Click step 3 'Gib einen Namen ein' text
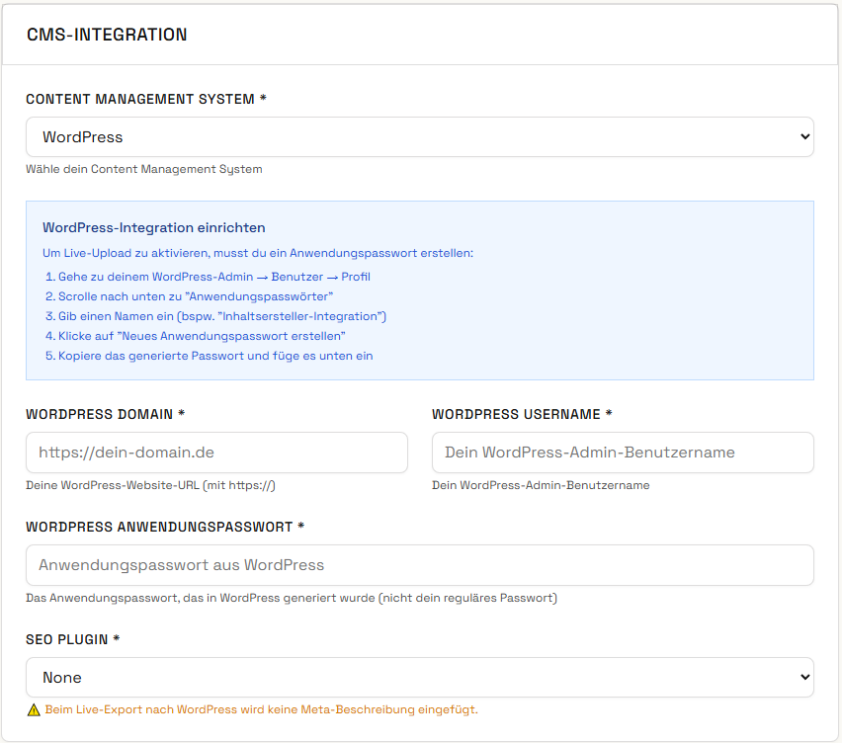 point(221,317)
